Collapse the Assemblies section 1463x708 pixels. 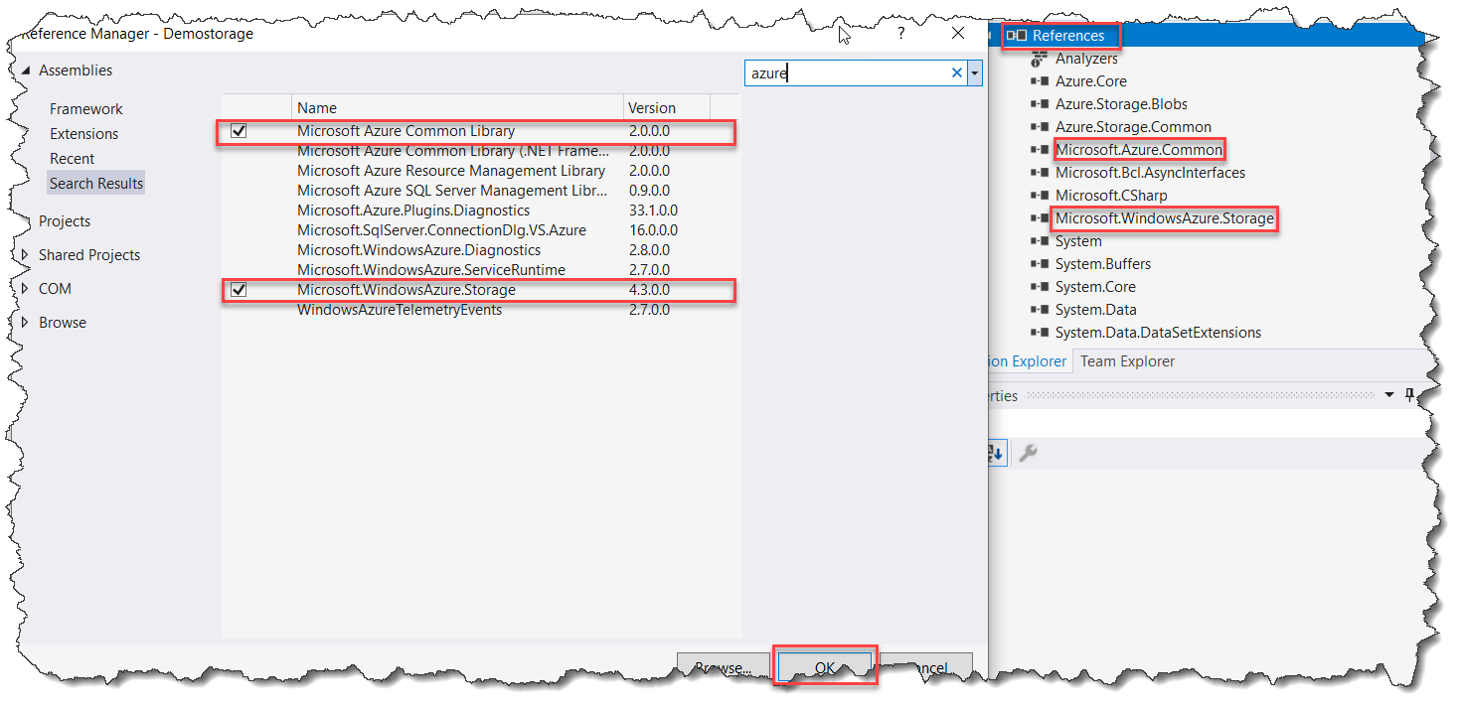tap(24, 70)
